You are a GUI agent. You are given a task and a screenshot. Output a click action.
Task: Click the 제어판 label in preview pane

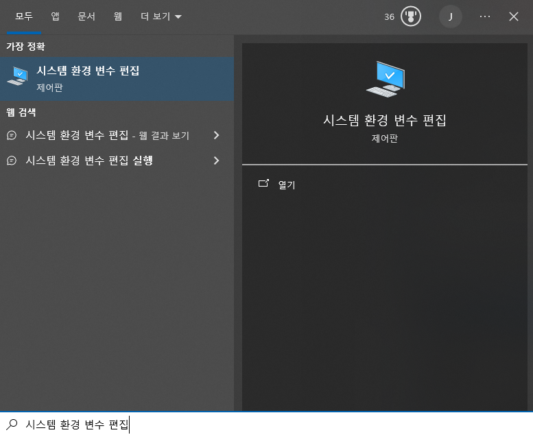(x=384, y=139)
